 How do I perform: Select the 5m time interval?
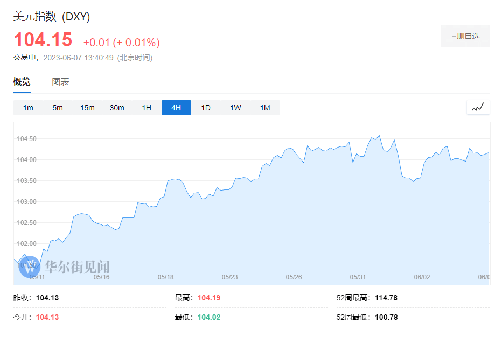(x=58, y=108)
